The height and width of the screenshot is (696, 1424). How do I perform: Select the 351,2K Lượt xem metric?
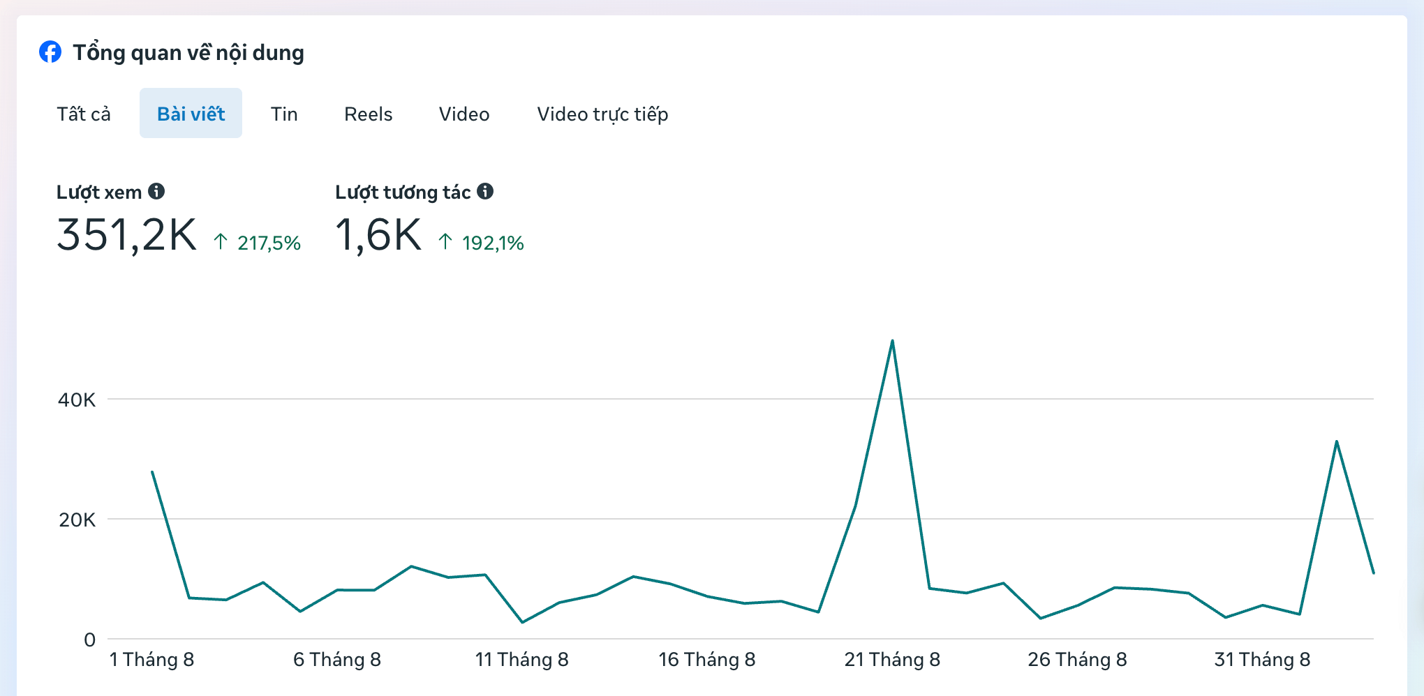point(126,235)
